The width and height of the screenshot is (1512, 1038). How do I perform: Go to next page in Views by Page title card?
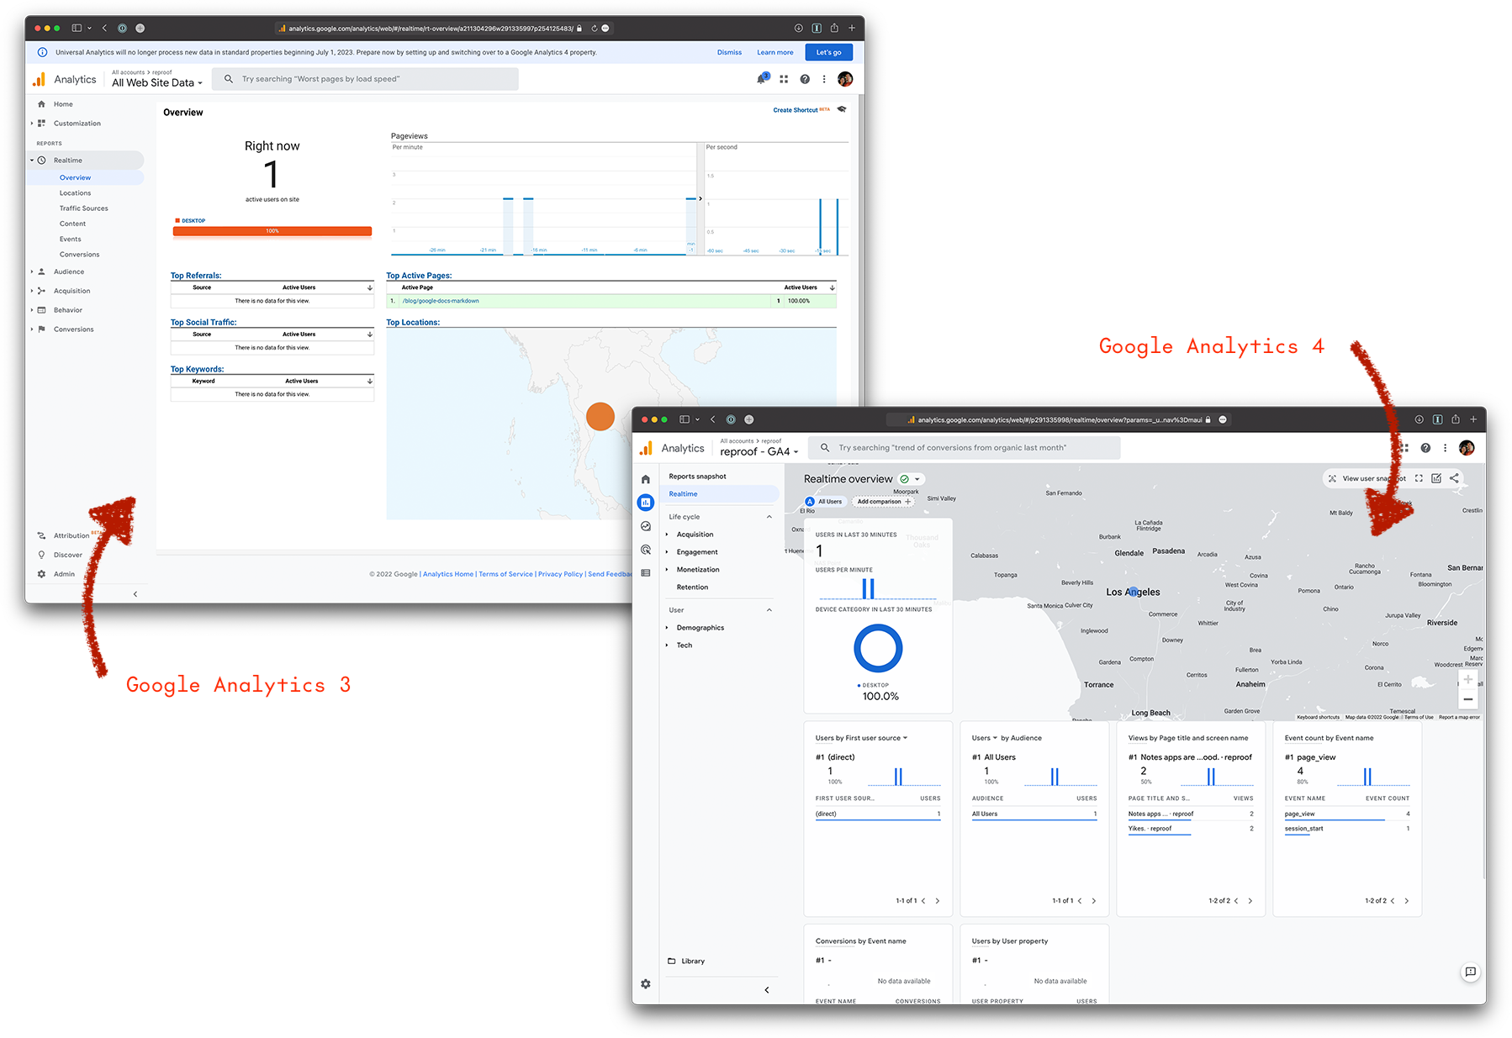click(x=1250, y=901)
